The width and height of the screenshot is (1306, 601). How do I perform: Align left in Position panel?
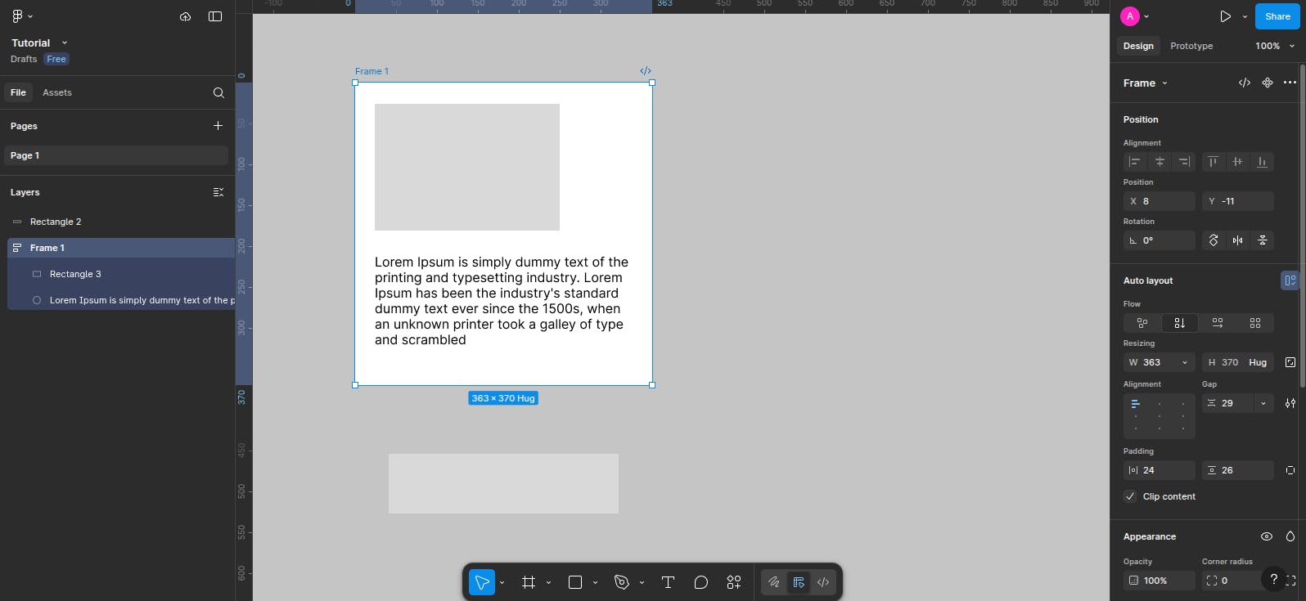pos(1134,162)
